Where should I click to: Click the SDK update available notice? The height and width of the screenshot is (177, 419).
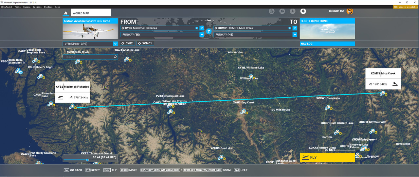point(406,7)
